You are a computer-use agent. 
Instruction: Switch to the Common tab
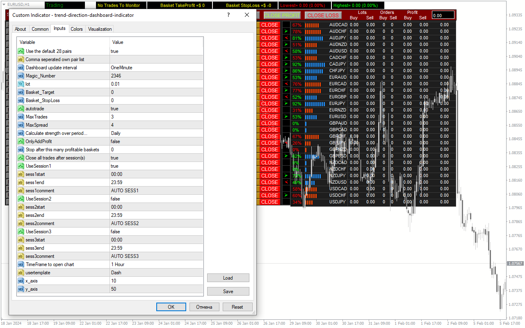point(40,29)
